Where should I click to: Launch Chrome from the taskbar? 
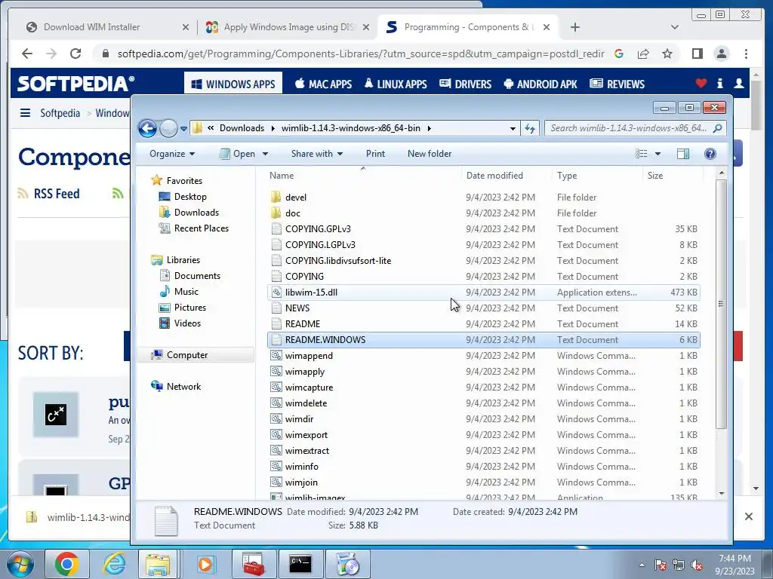(x=66, y=564)
